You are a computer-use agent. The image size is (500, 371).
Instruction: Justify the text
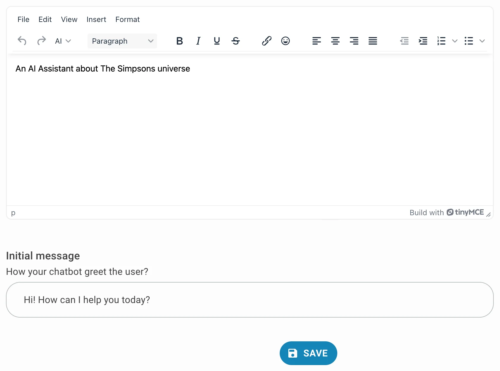373,41
